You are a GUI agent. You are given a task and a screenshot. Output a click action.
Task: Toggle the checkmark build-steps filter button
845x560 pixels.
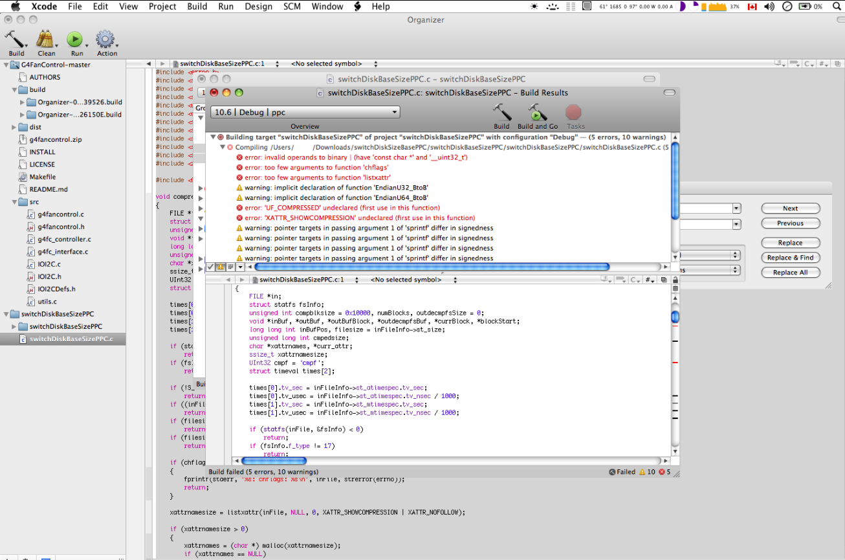pyautogui.click(x=211, y=267)
